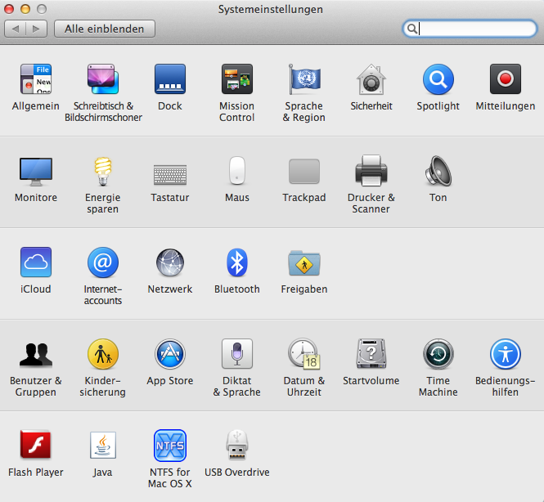Focus the search field in toolbar

click(470, 29)
